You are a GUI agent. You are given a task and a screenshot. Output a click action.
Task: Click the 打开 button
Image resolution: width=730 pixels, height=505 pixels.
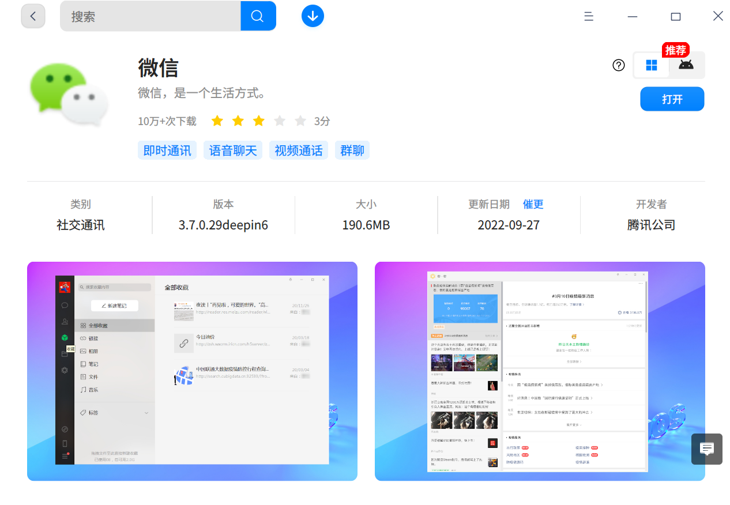click(x=672, y=99)
